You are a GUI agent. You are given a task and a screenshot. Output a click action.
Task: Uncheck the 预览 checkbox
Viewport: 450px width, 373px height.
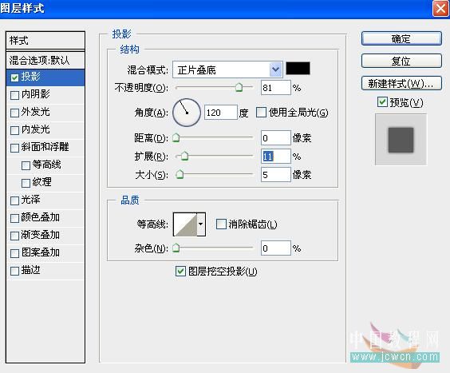[382, 102]
